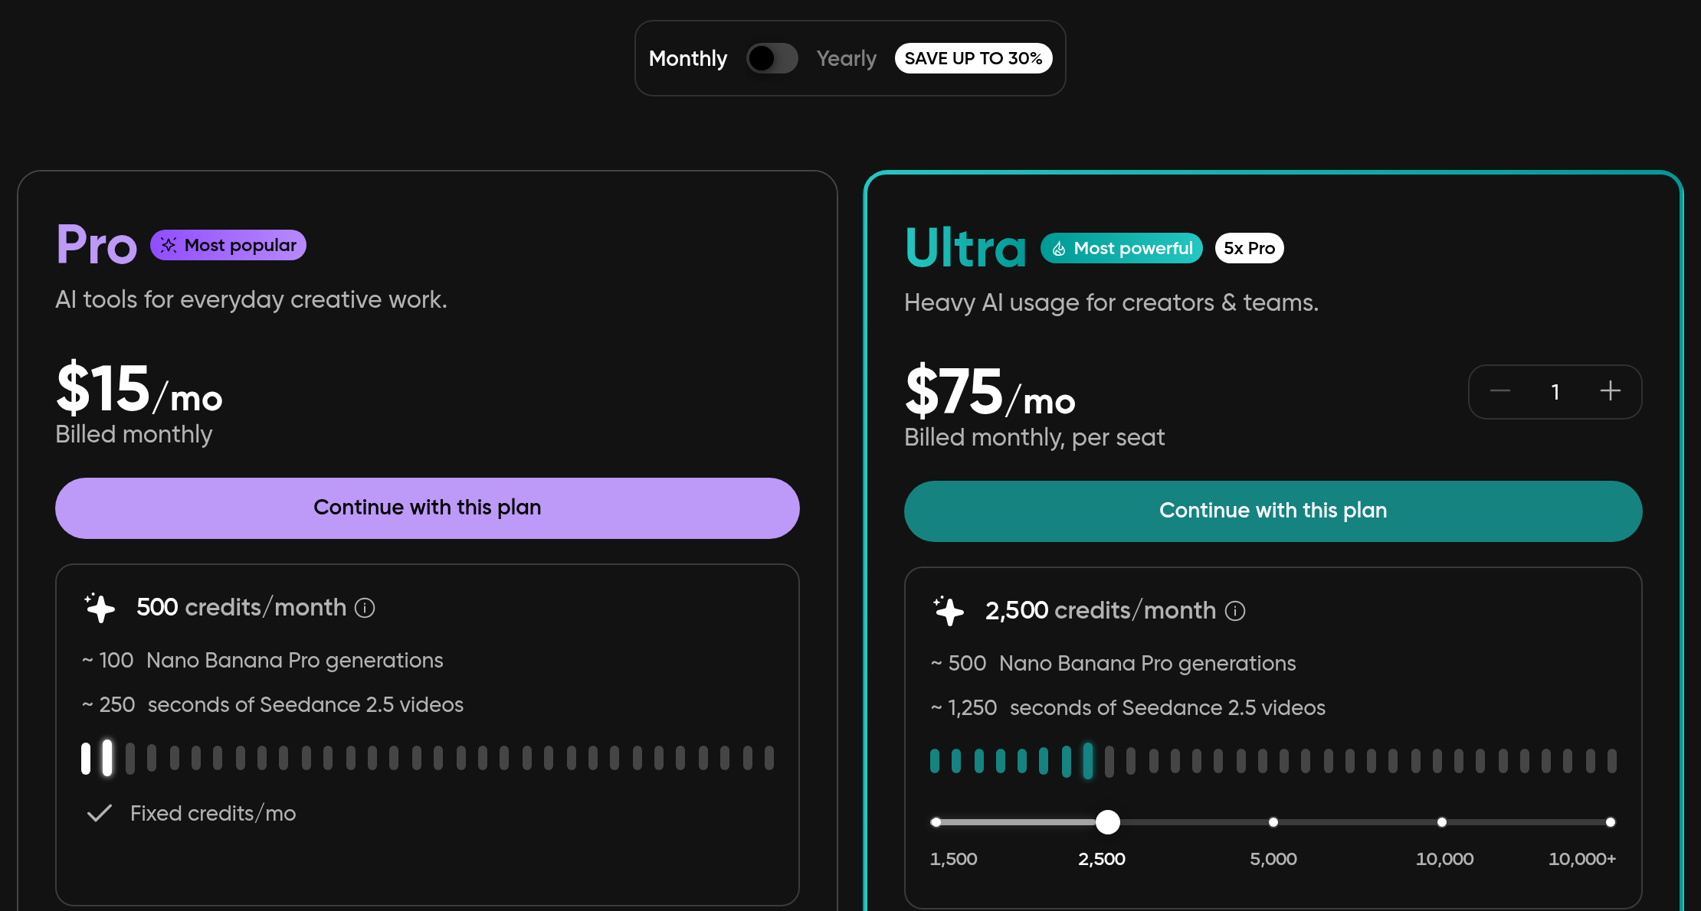Viewport: 1701px width, 911px height.
Task: Decrease Ultra seat count with minus
Action: (x=1500, y=391)
